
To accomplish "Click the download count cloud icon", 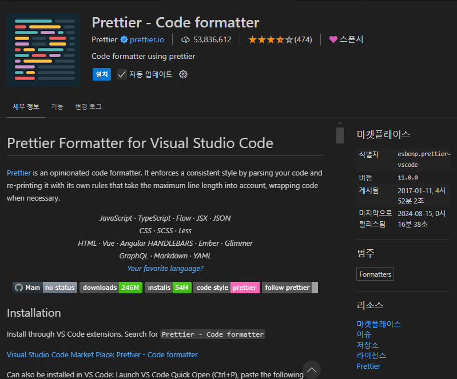I will click(185, 39).
